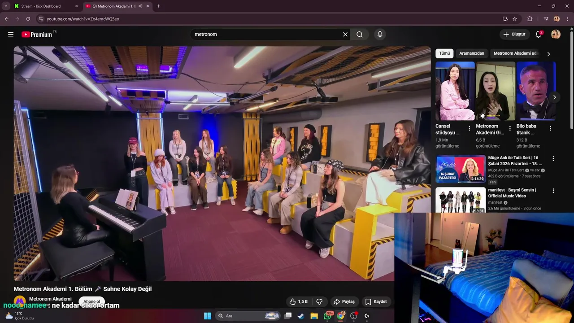
Task: Open Task View on the taskbar
Action: [288, 316]
